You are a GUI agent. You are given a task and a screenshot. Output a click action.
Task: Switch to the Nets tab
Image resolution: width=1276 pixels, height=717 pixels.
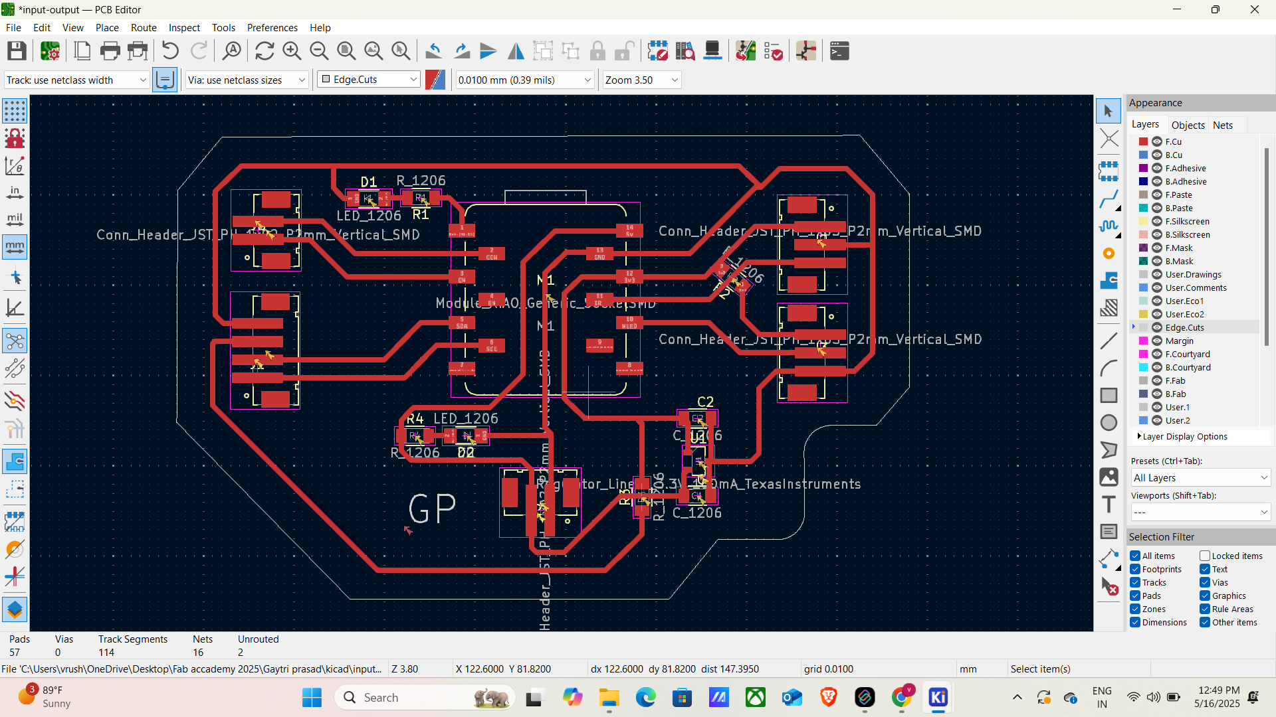(x=1222, y=125)
